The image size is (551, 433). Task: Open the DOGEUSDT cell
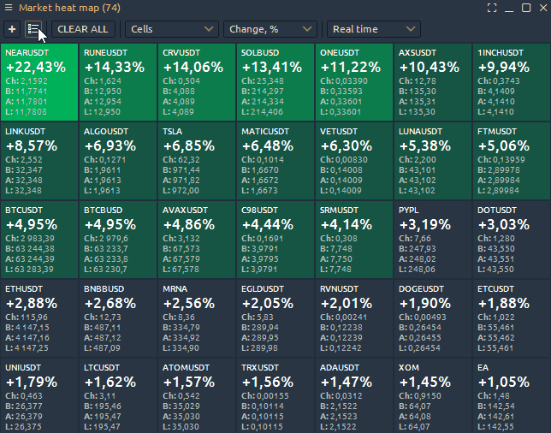432,317
